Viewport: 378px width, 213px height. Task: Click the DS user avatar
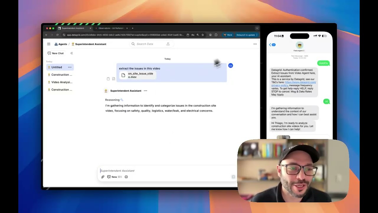(x=231, y=66)
